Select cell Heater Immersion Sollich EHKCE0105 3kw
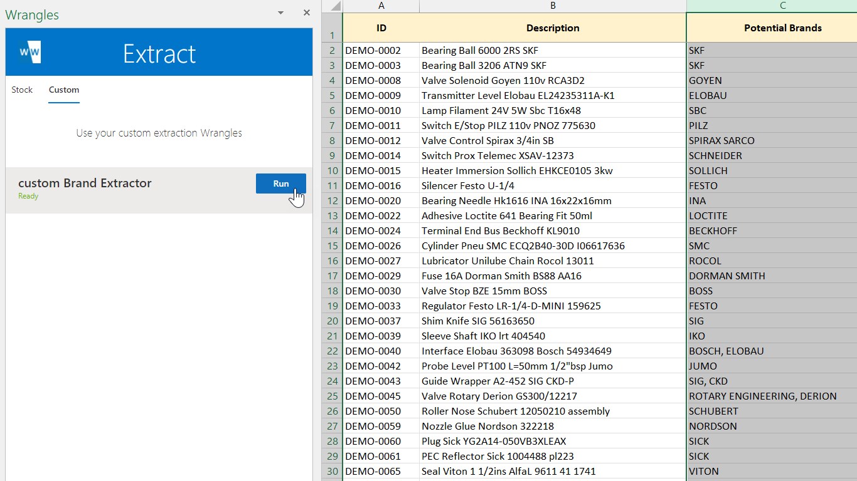The height and width of the screenshot is (481, 857). pos(553,170)
